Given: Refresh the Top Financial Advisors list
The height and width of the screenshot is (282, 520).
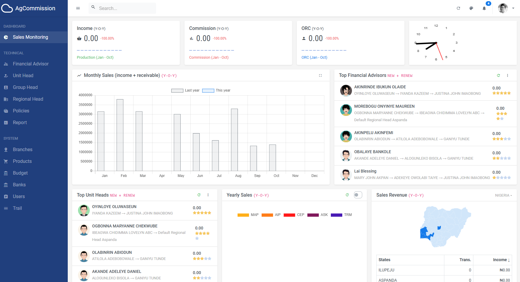Looking at the screenshot, I should pos(498,75).
